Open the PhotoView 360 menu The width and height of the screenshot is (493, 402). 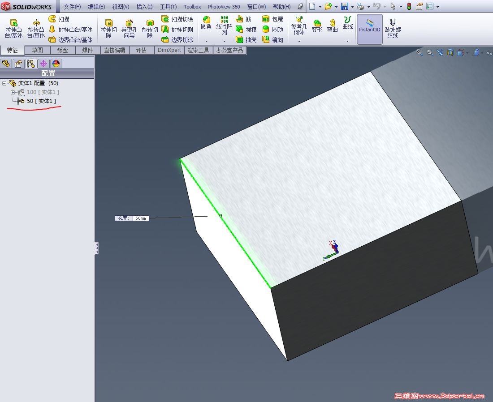click(x=224, y=7)
